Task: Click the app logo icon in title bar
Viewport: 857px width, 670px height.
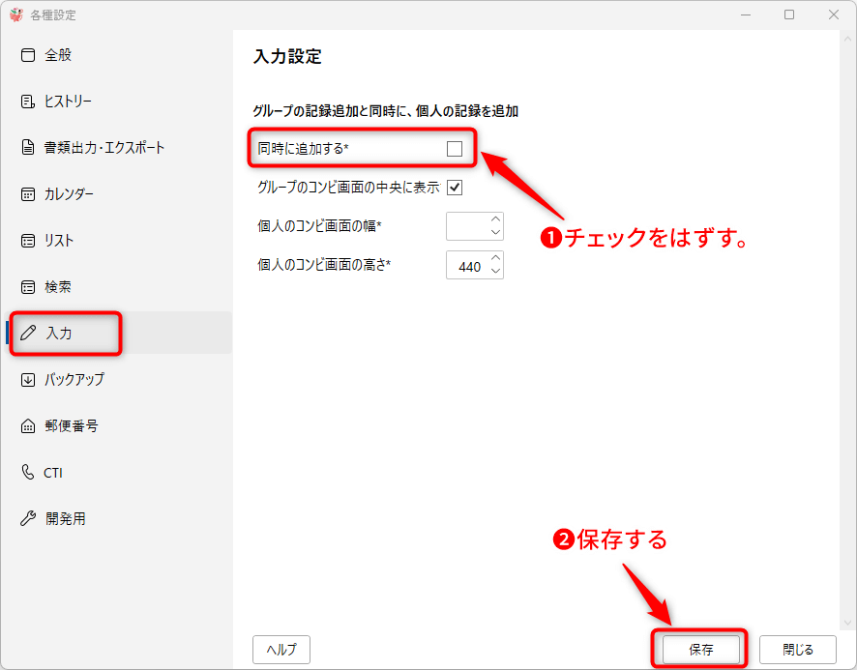Action: coord(16,15)
